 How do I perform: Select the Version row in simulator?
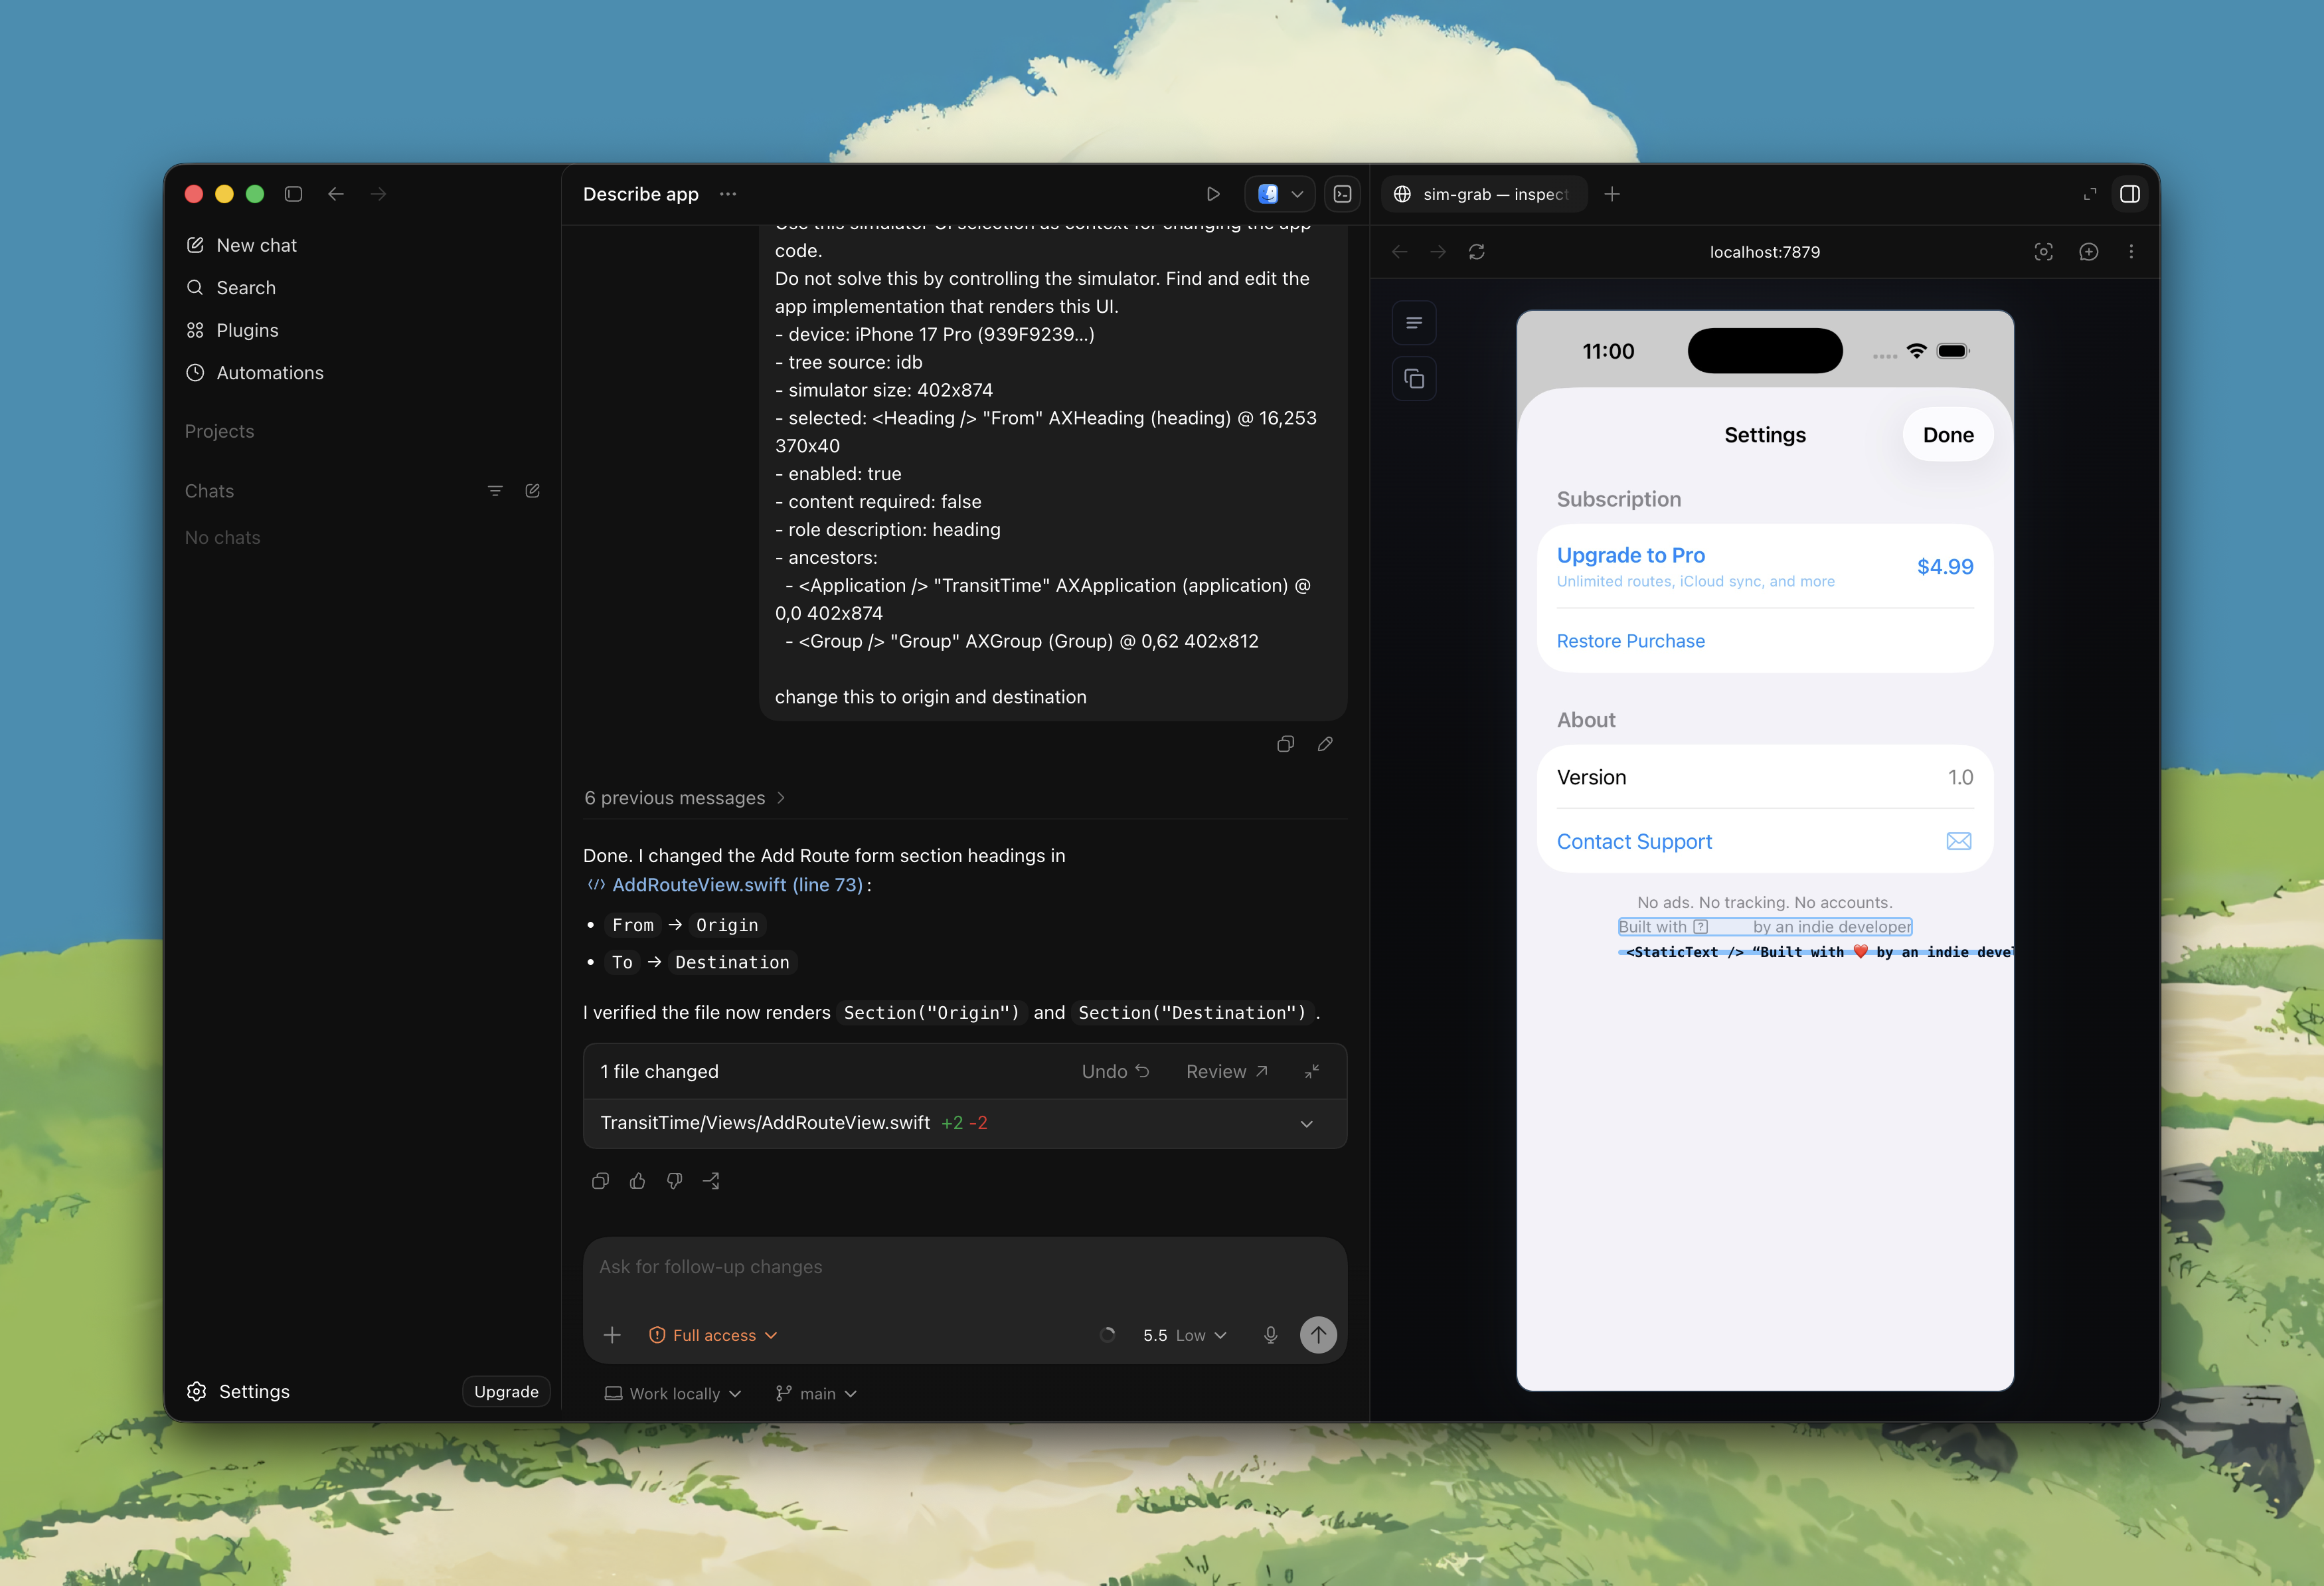1765,777
